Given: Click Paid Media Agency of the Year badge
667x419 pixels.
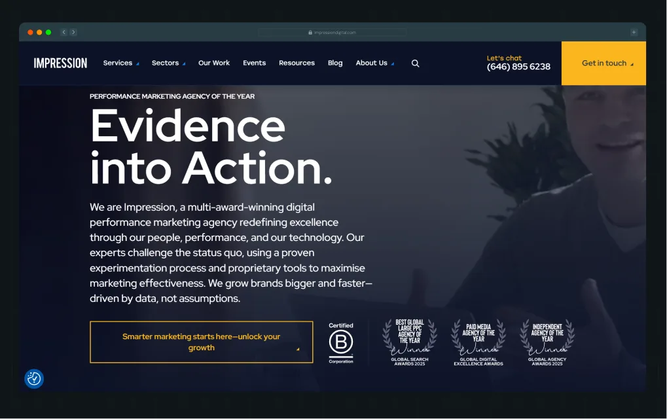Looking at the screenshot, I should (x=478, y=343).
